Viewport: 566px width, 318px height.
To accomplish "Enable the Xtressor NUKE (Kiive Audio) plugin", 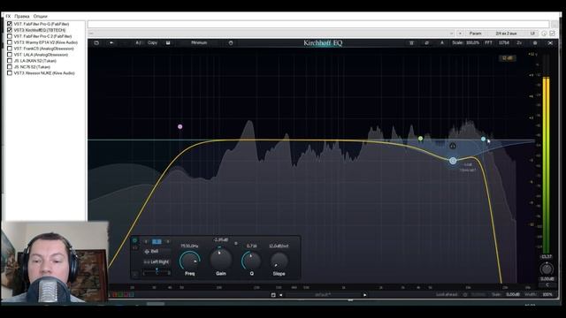I will pyautogui.click(x=10, y=72).
